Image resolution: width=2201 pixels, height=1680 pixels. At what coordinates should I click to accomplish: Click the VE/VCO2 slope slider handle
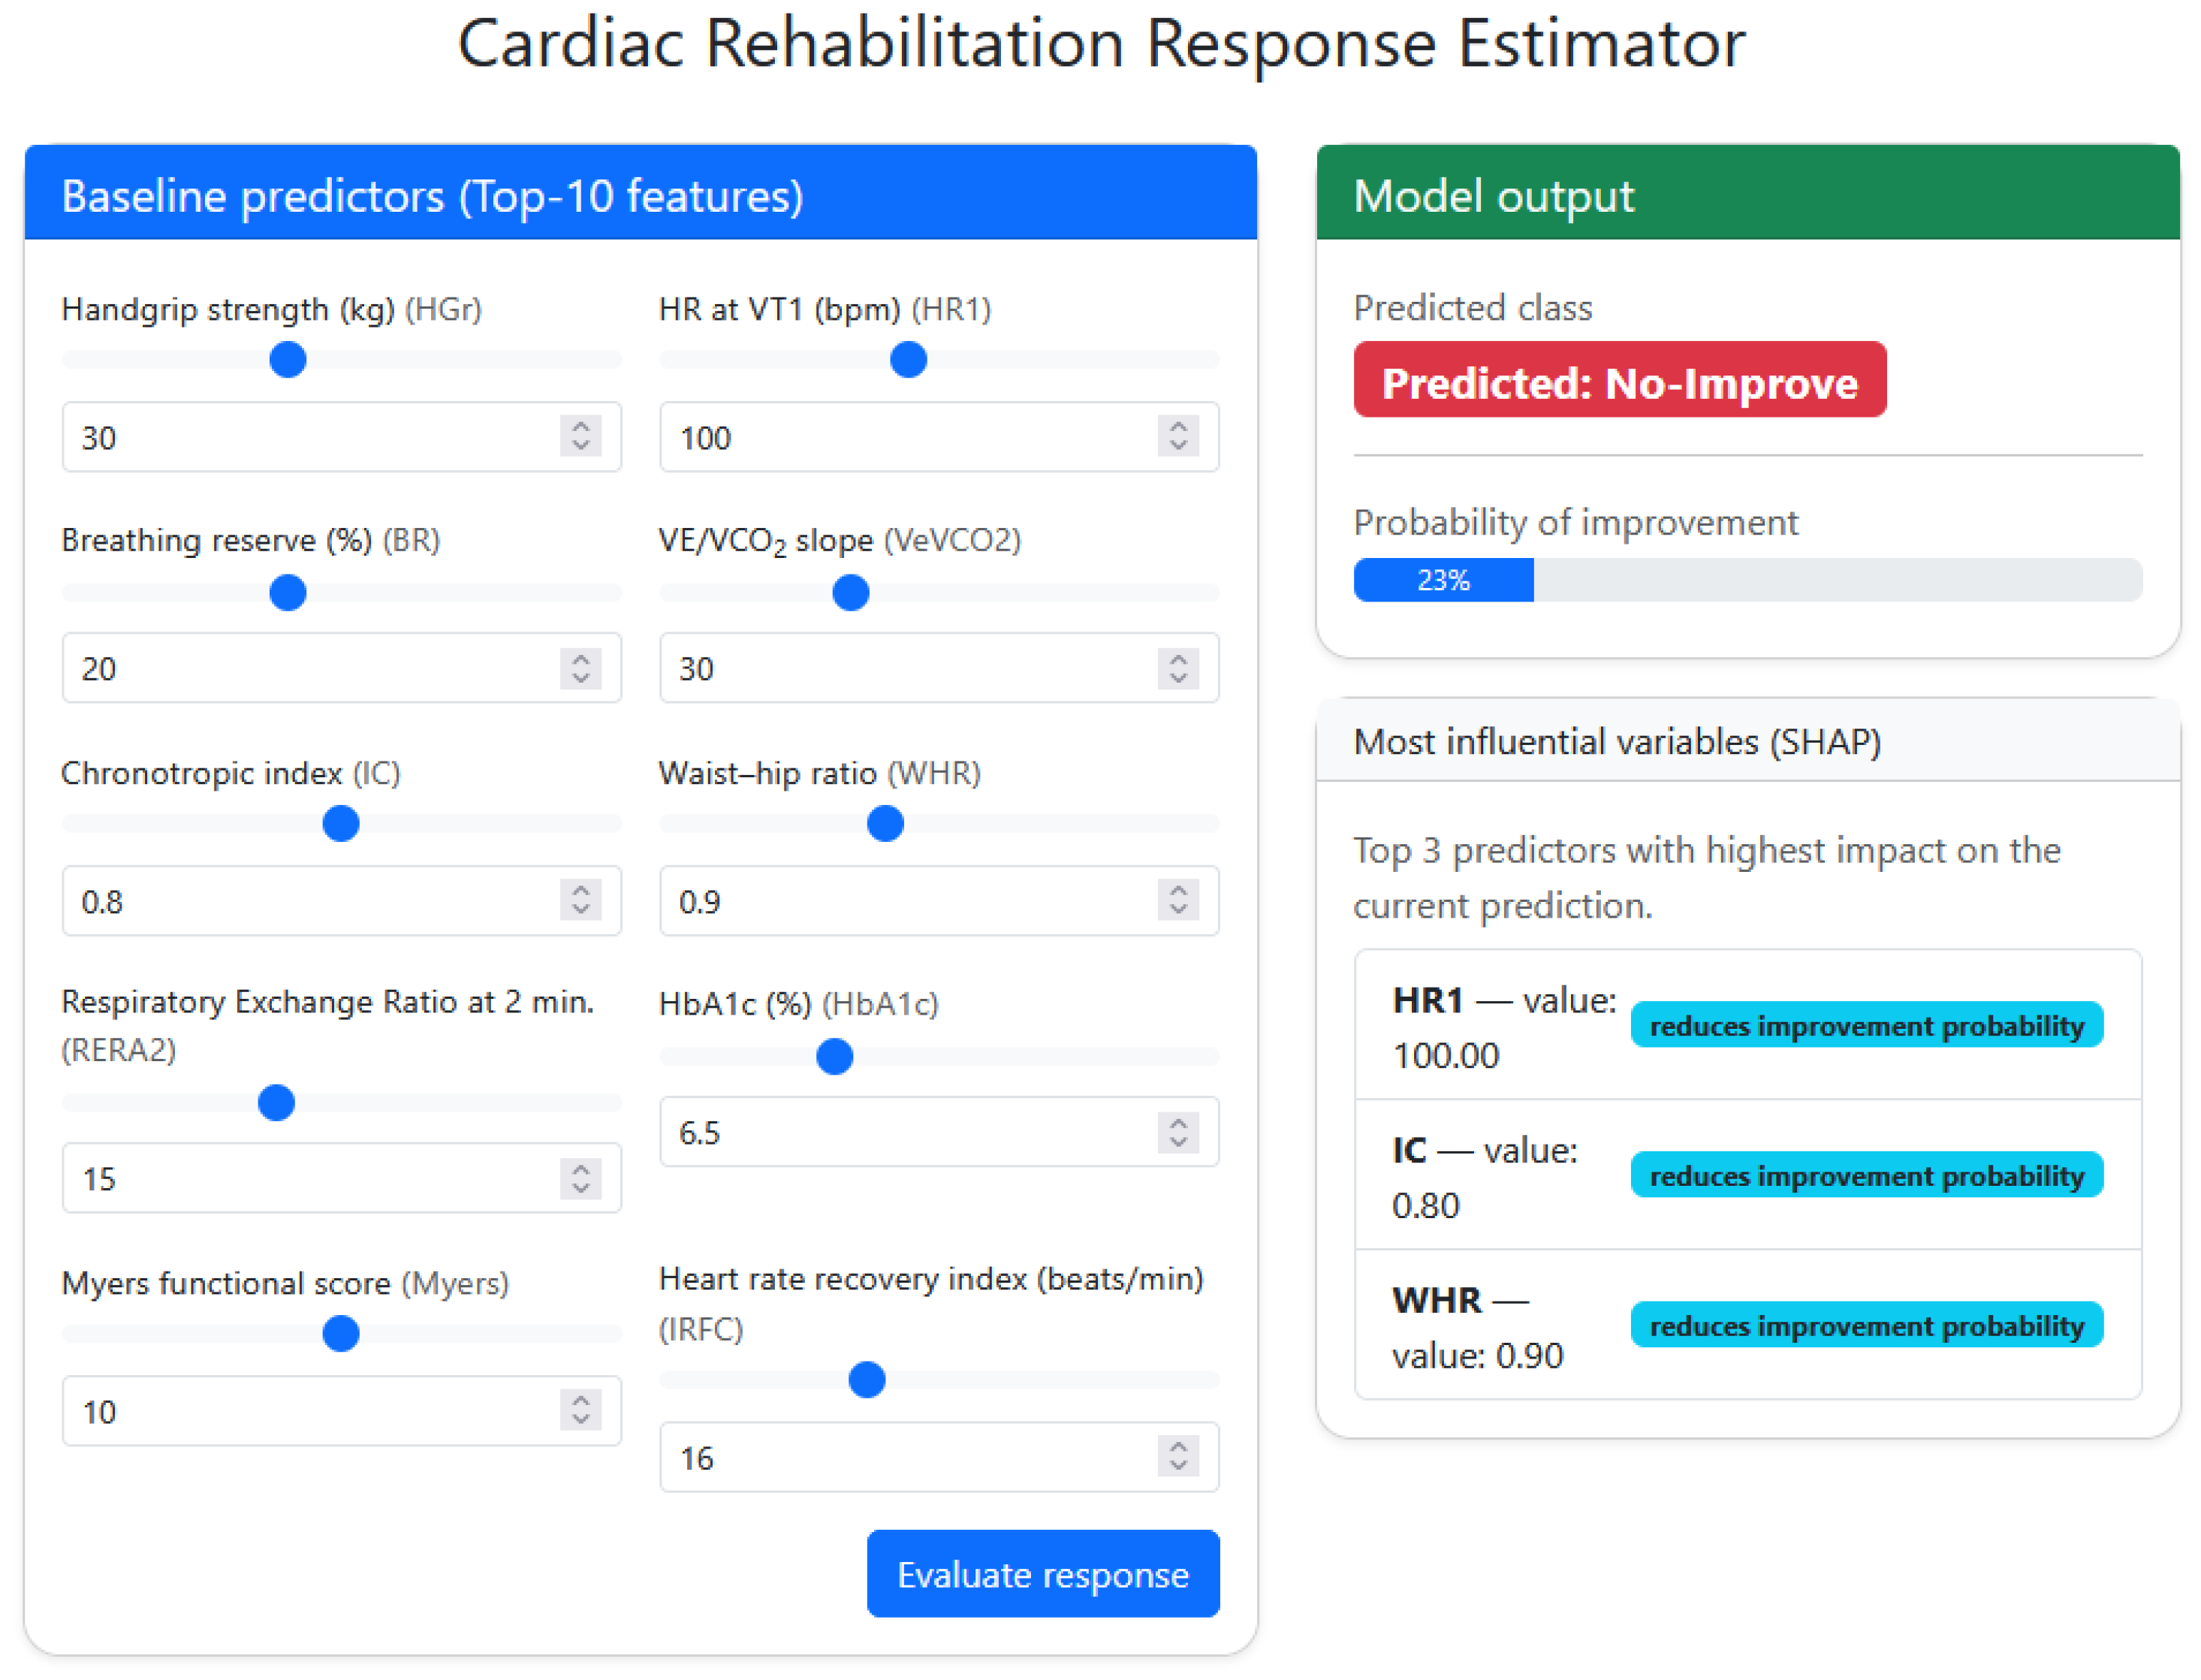point(851,593)
